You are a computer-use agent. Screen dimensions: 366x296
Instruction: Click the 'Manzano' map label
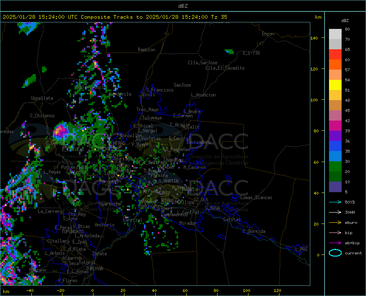37,270
